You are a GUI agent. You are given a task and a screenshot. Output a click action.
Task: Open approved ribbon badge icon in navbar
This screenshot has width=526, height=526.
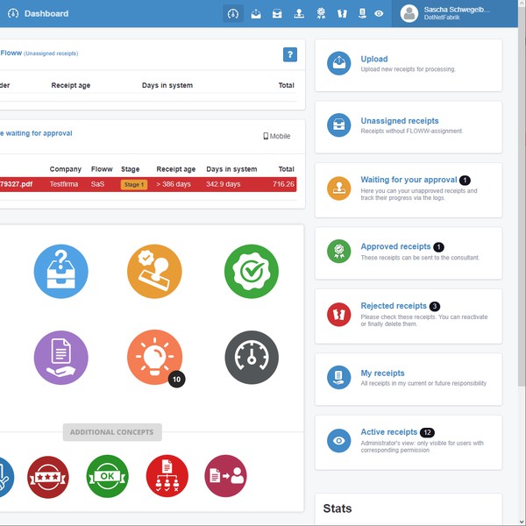321,14
